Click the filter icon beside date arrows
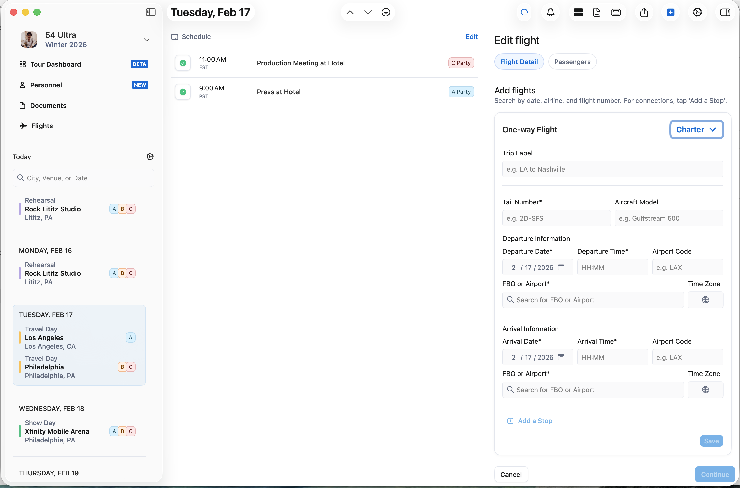Screen dimensions: 740x488 [x=385, y=12]
